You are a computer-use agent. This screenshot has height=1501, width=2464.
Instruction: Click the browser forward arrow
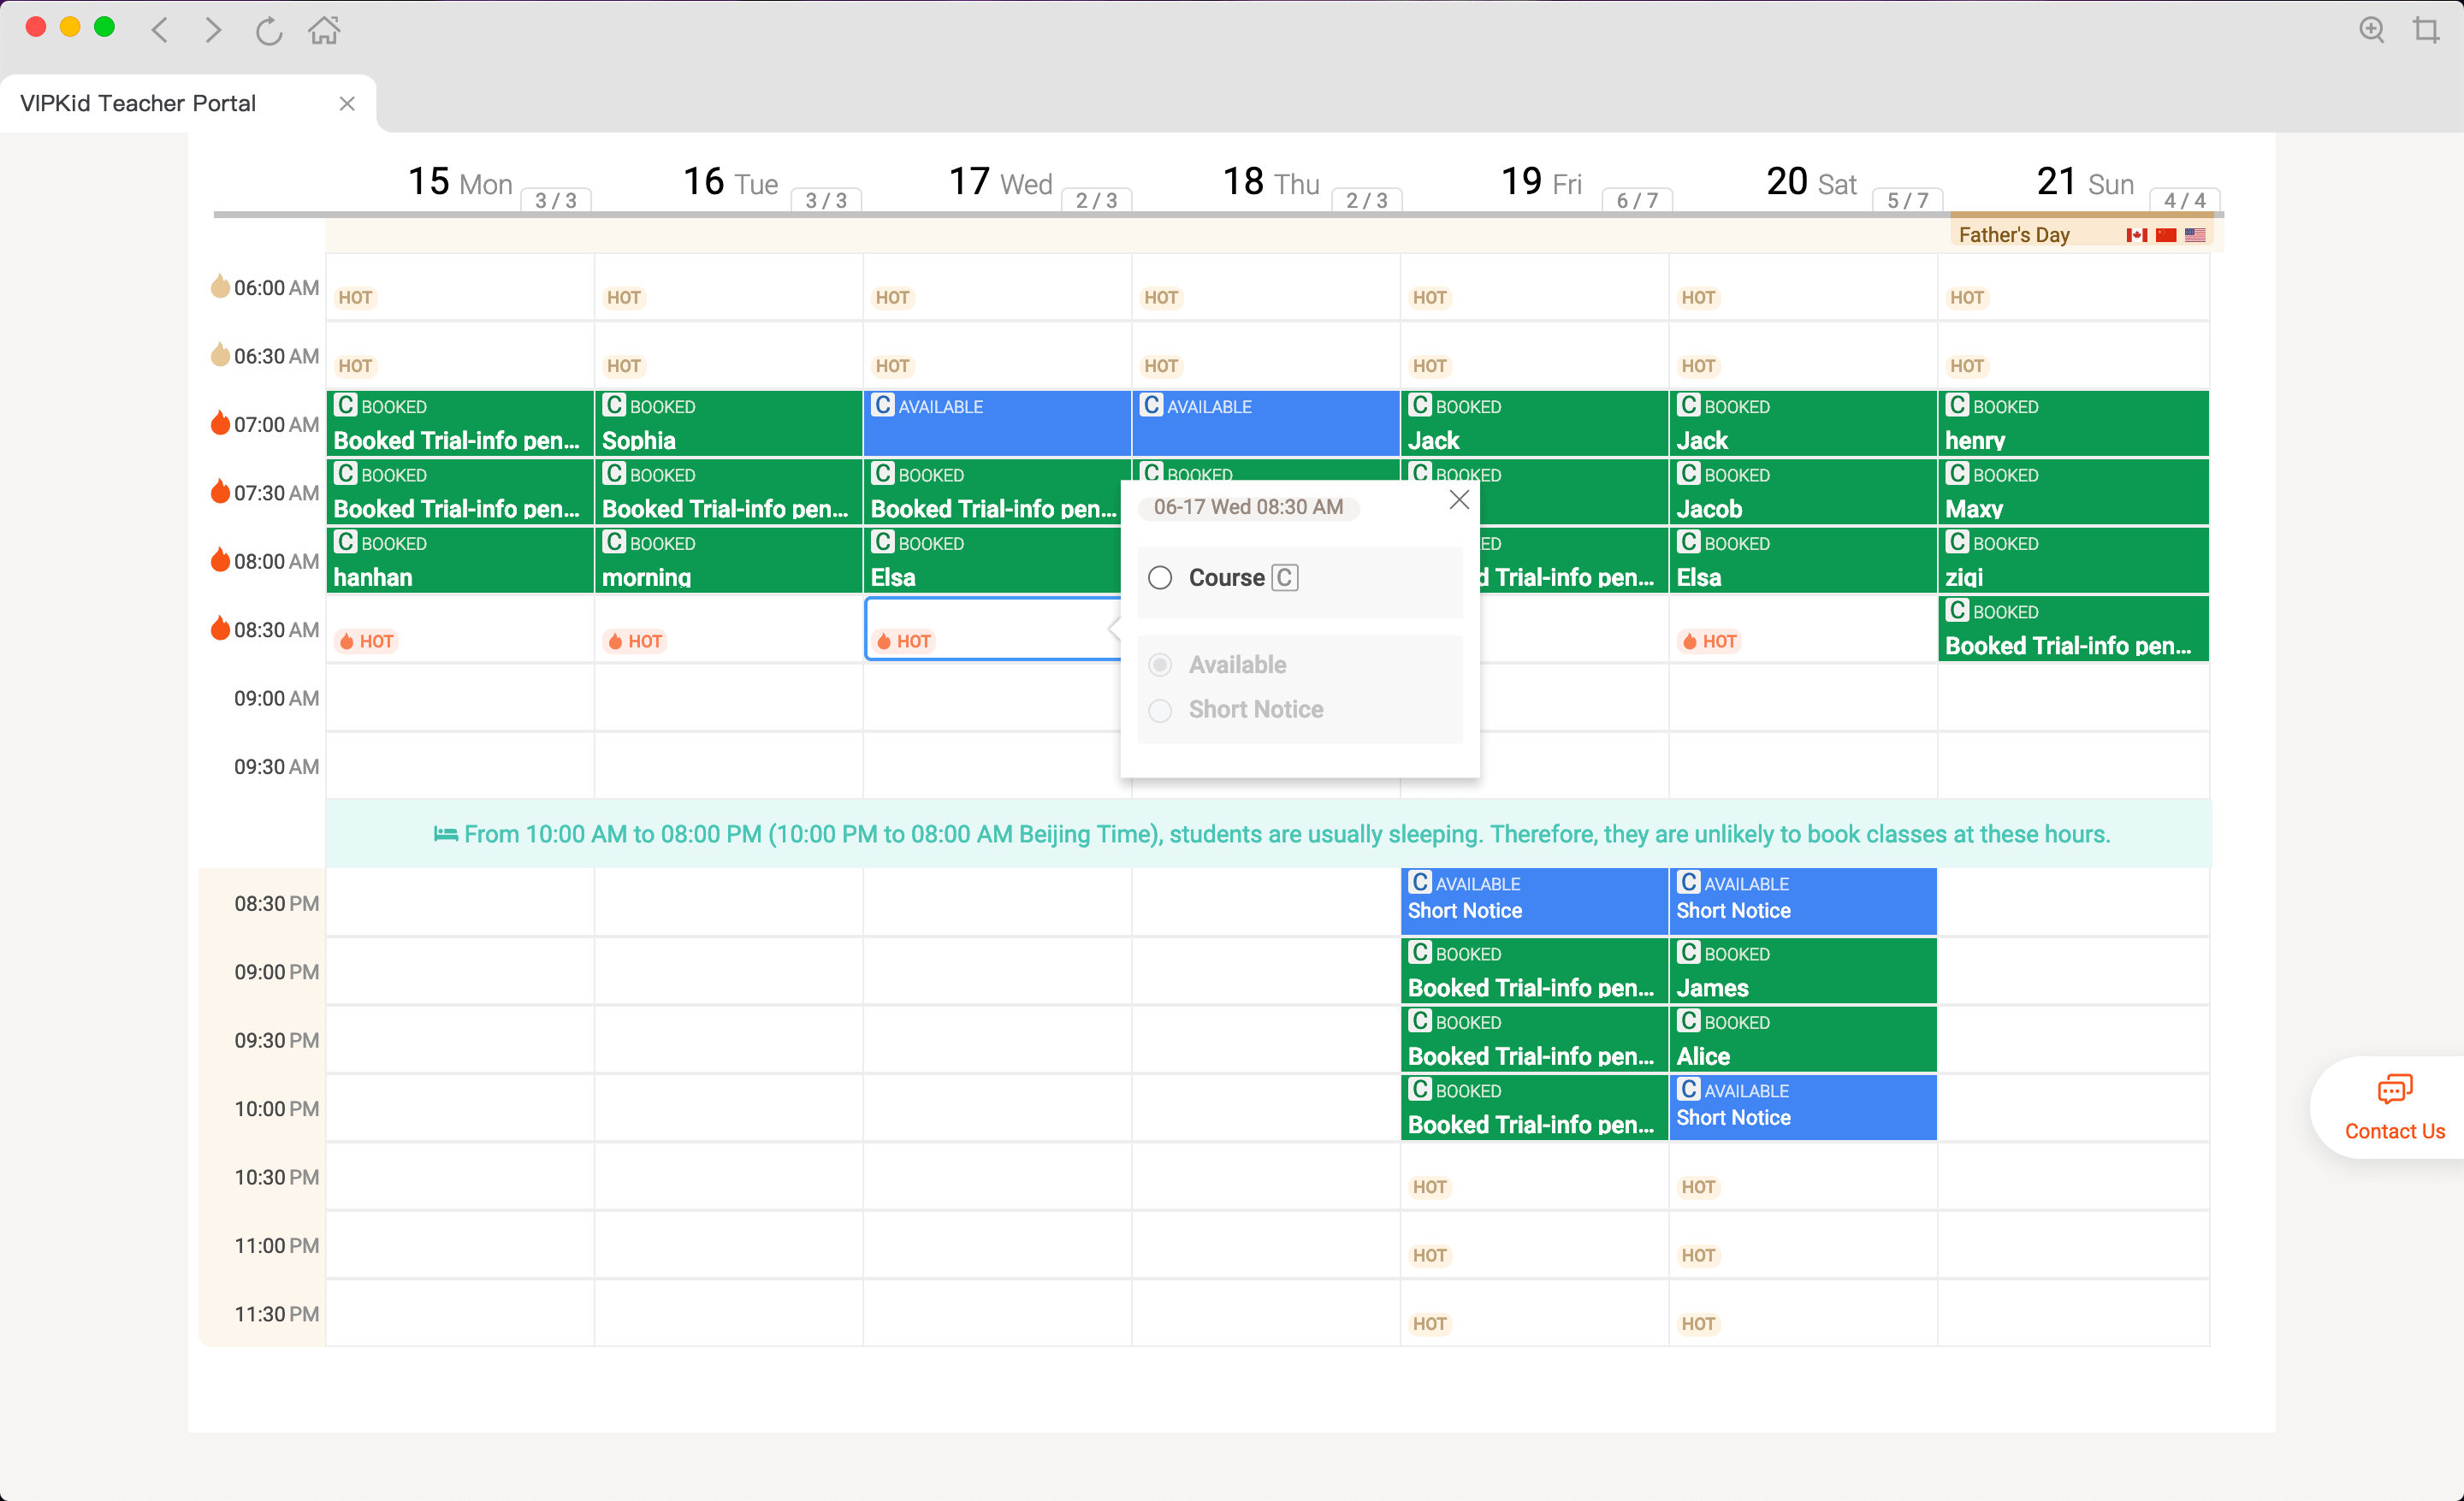(x=213, y=30)
